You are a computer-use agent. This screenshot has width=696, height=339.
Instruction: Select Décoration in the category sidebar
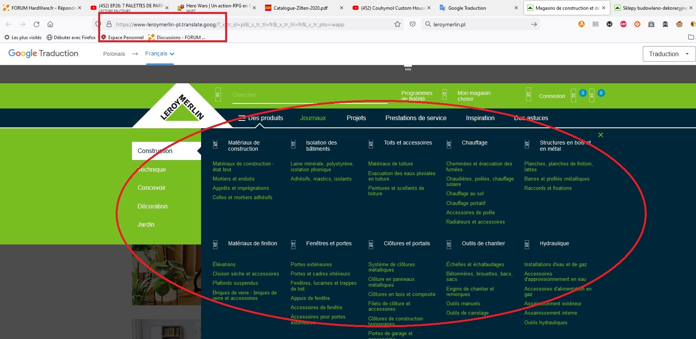[153, 206]
